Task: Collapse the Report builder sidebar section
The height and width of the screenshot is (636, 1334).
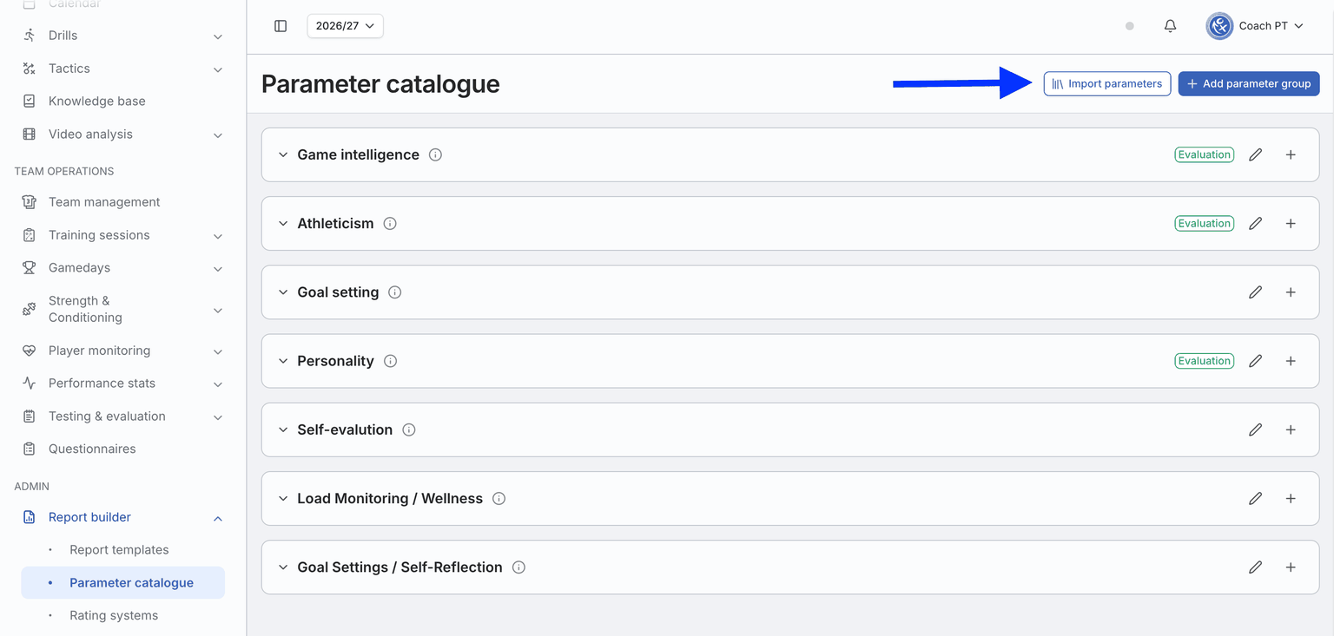Action: click(x=218, y=518)
